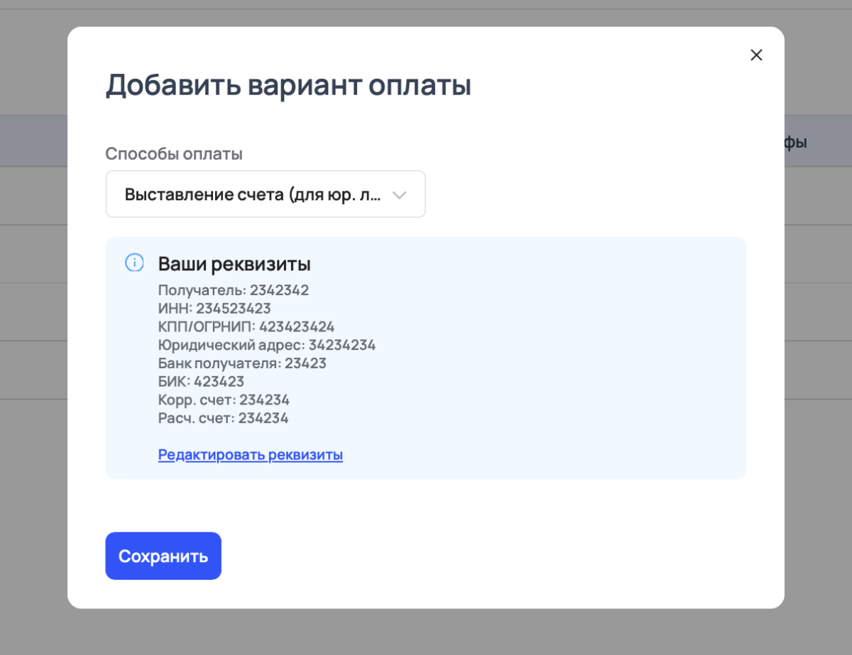This screenshot has height=655, width=852.
Task: Open Редактировать реквизиты
Action: pos(250,454)
